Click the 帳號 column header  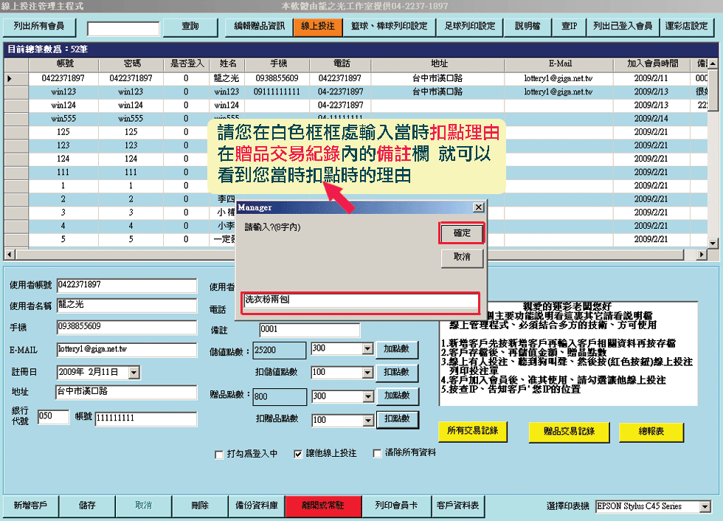[x=63, y=63]
